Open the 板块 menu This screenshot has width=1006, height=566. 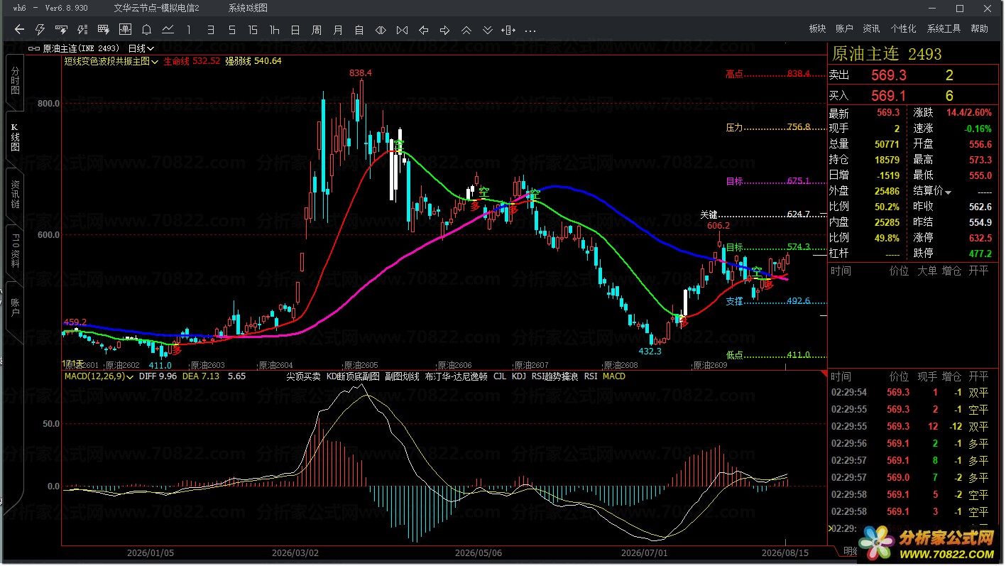tap(817, 29)
